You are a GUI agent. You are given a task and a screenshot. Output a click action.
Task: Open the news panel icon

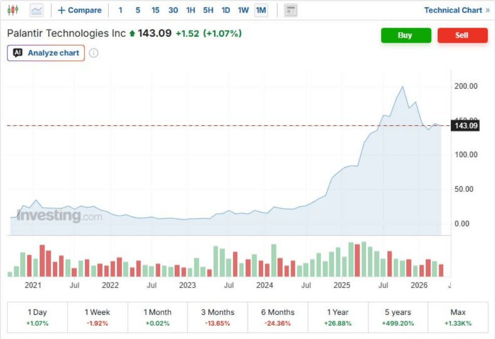[x=290, y=10]
